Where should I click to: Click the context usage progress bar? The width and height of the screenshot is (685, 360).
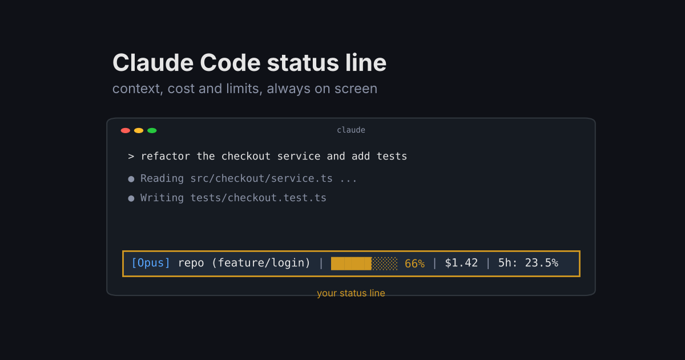click(364, 263)
